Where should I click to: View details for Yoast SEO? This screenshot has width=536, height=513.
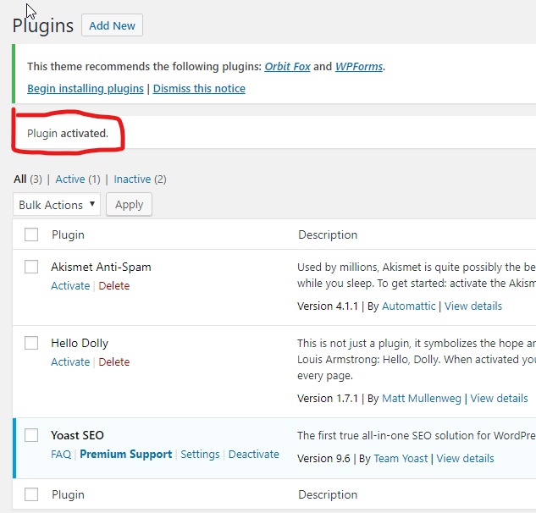click(465, 458)
